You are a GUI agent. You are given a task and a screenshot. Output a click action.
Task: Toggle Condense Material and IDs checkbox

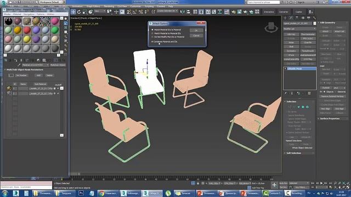[165, 42]
